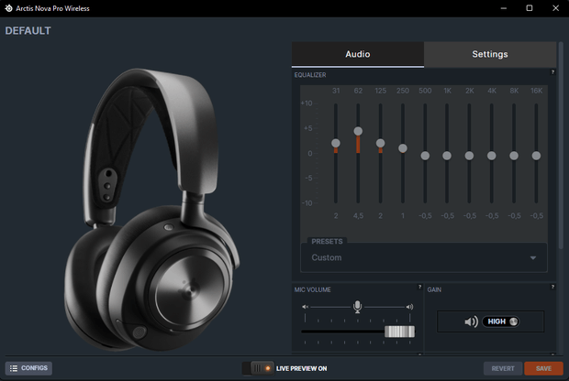569x381 pixels.
Task: Click the value 1 under 250 band
Action: coord(403,216)
